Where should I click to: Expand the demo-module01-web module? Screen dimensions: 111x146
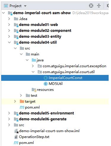[x=9, y=24]
